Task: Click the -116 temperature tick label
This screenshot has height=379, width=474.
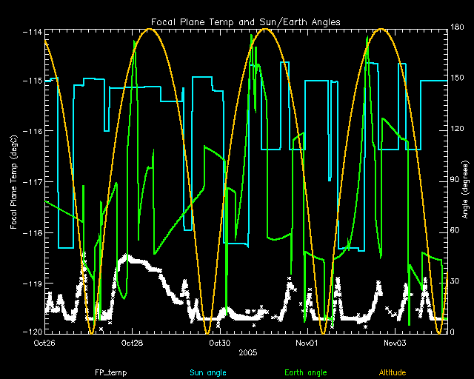Action: click(x=32, y=131)
